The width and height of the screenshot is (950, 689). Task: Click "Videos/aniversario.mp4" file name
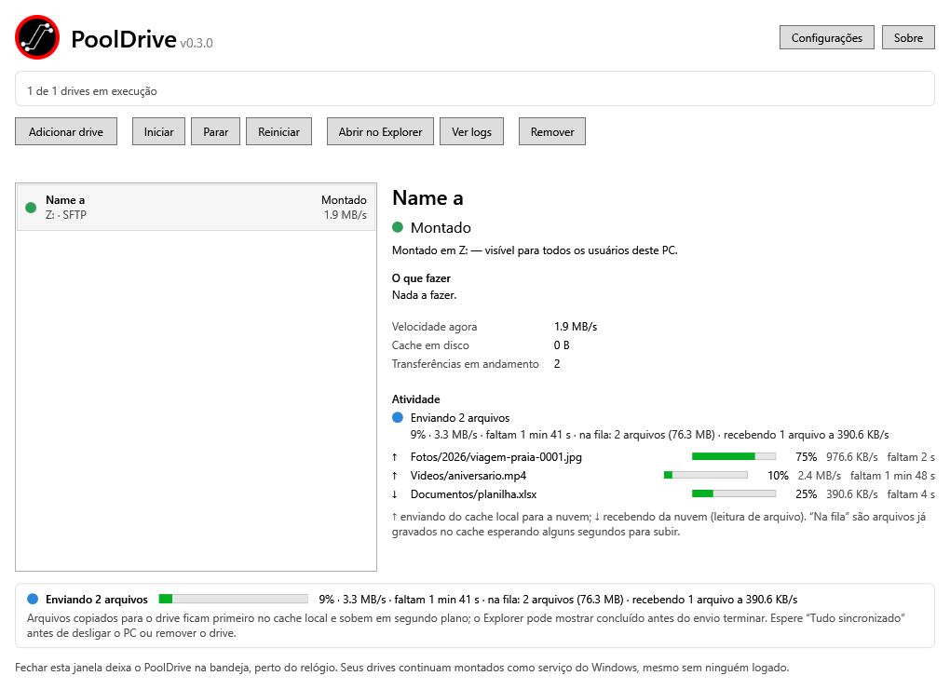[x=468, y=476]
